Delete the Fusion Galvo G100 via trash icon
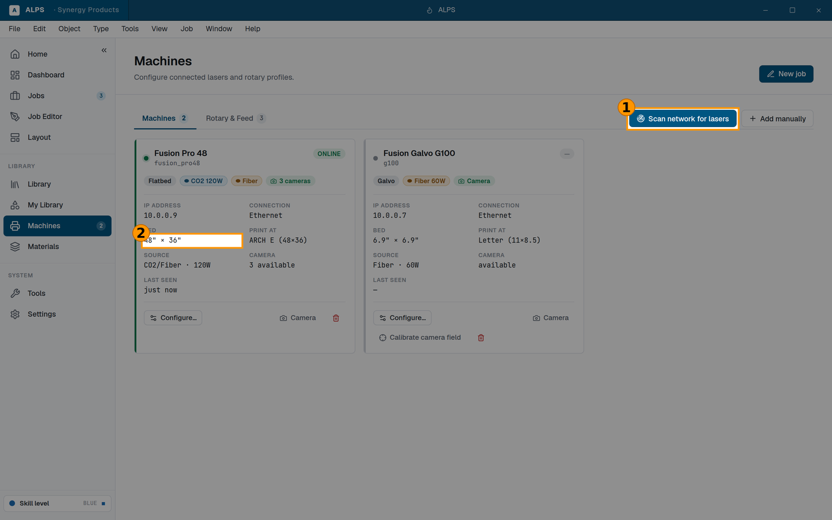 481,338
